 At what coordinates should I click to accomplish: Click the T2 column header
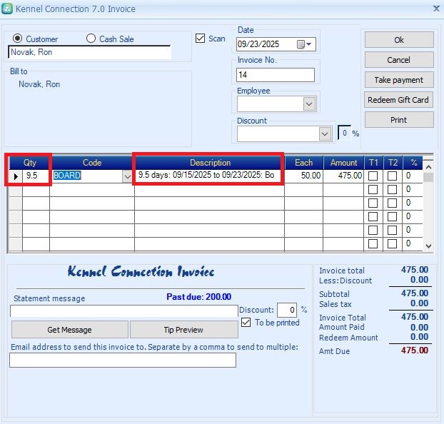point(393,163)
